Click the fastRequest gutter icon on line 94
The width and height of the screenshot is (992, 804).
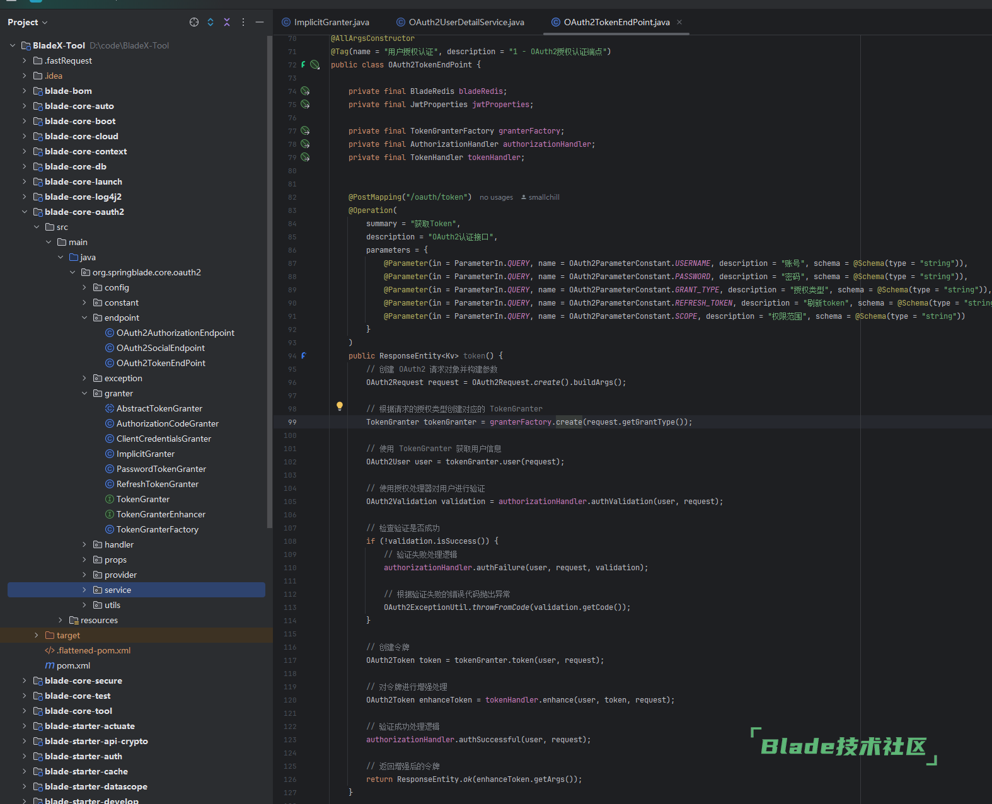(304, 356)
